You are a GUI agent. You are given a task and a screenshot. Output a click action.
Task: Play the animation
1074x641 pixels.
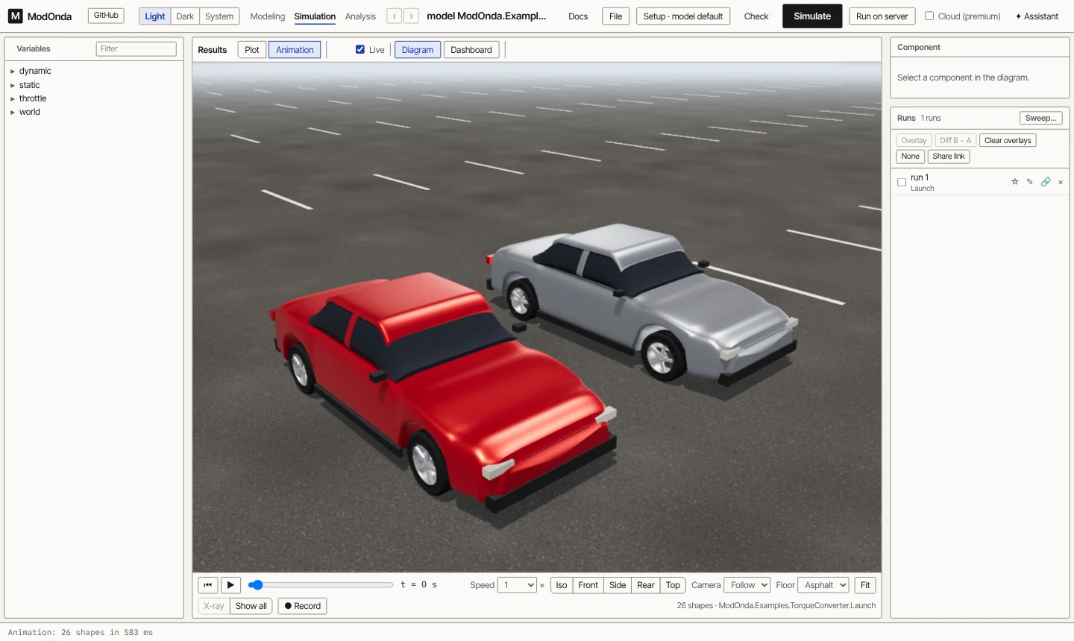pos(230,585)
